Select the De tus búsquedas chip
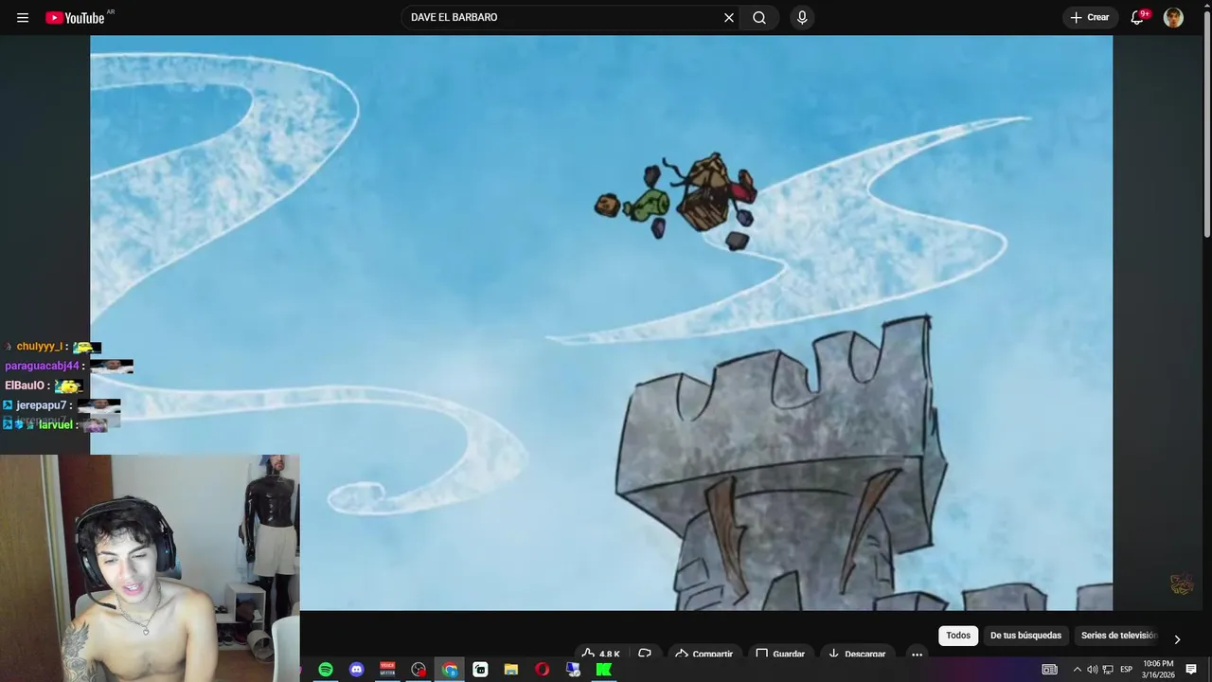 point(1025,636)
